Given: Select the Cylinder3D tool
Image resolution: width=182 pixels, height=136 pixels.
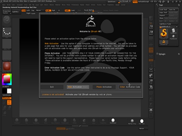Looking at the screenshot, I should click(x=173, y=31).
